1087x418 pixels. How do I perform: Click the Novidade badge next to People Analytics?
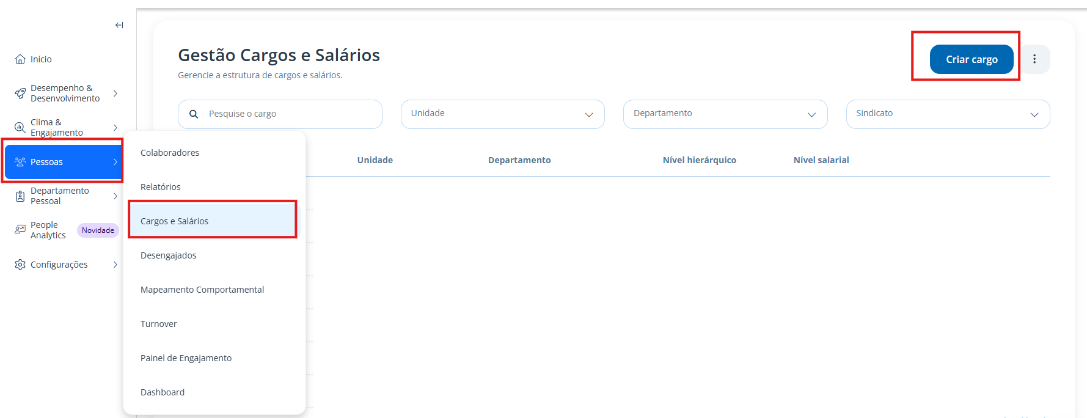(98, 230)
